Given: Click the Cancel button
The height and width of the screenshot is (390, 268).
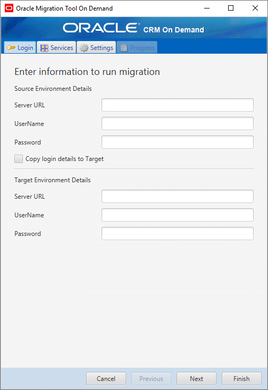Looking at the screenshot, I should (x=106, y=378).
